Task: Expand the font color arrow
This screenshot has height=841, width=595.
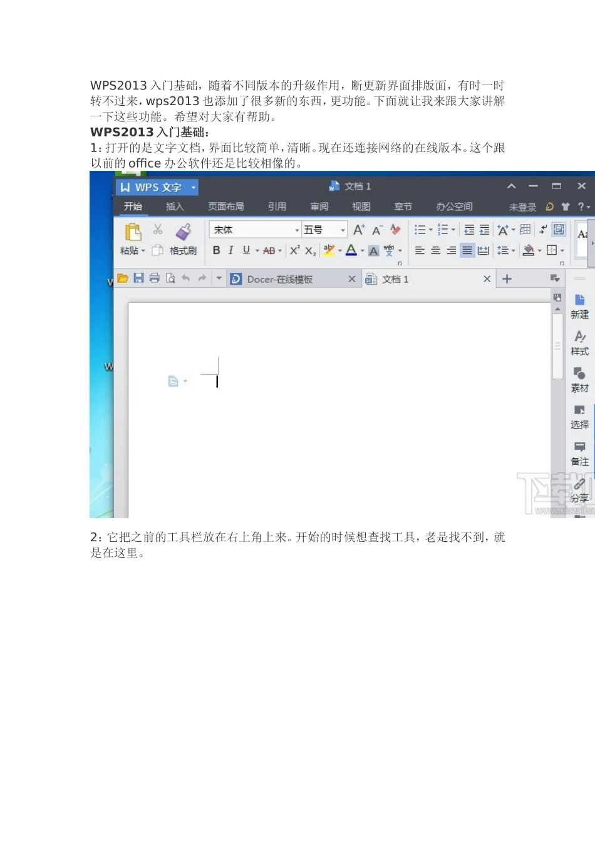Action: [362, 251]
